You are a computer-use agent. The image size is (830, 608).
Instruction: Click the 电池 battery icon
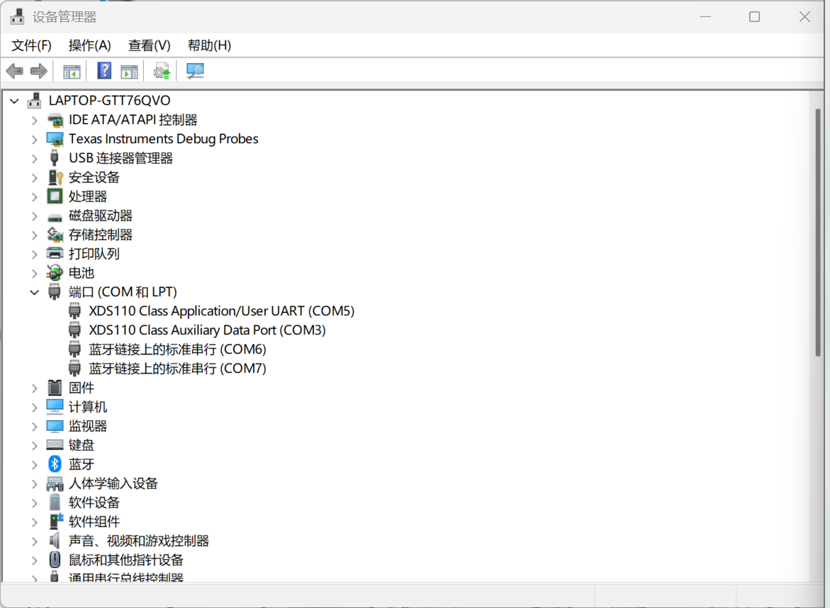[x=55, y=273]
